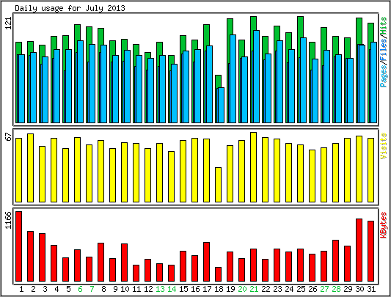Image resolution: width=391 pixels, height=297 pixels.
Task: Click day label 14 in green
Action: (172, 289)
